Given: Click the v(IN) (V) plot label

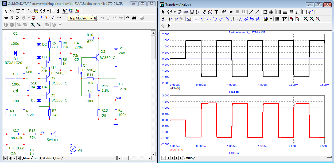Looking at the screenshot, I should (x=175, y=88).
